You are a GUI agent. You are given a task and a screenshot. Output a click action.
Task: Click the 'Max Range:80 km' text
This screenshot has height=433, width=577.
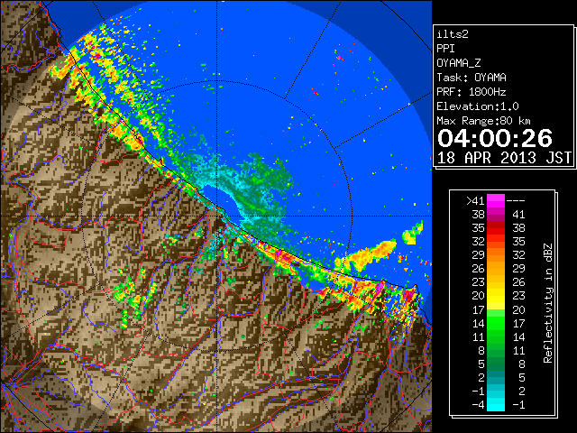pos(483,121)
